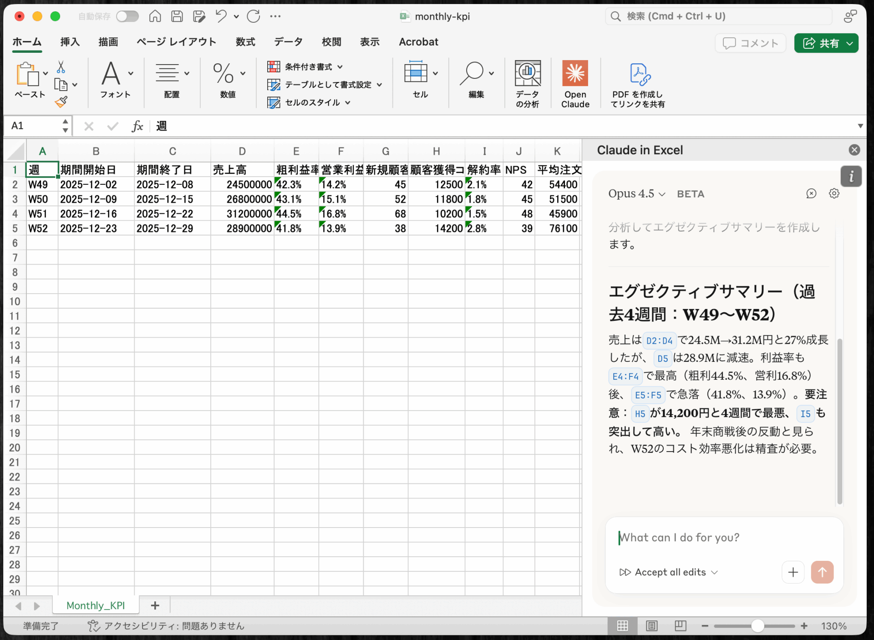Click the format painter brush icon
Viewport: 874px width, 640px height.
coord(61,102)
